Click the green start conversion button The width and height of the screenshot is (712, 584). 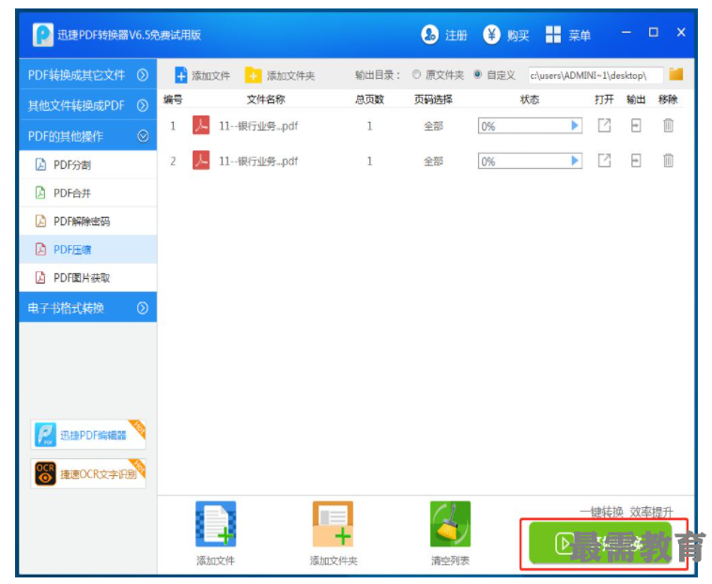point(600,543)
